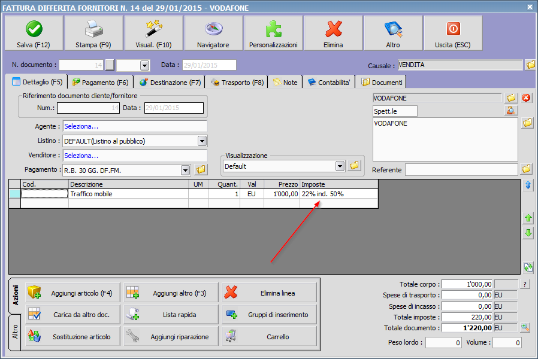Open dropdown next to N. documento
This screenshot has width=538, height=359.
click(144, 65)
